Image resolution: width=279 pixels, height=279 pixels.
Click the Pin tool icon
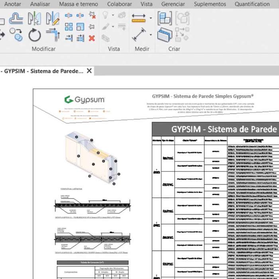click(92, 27)
